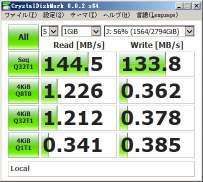
Task: Minimize the CrystalDiskMark window
Action: coord(179,6)
